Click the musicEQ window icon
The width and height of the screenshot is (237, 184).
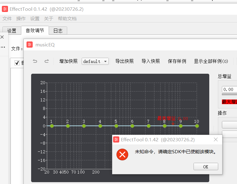click(x=30, y=45)
